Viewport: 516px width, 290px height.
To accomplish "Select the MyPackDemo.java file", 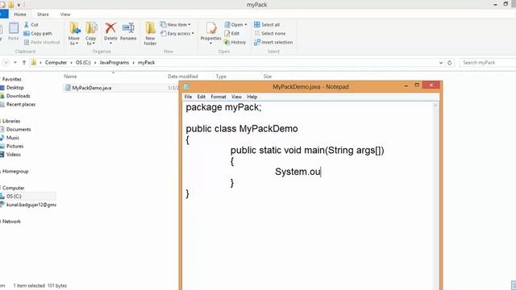I will point(91,88).
